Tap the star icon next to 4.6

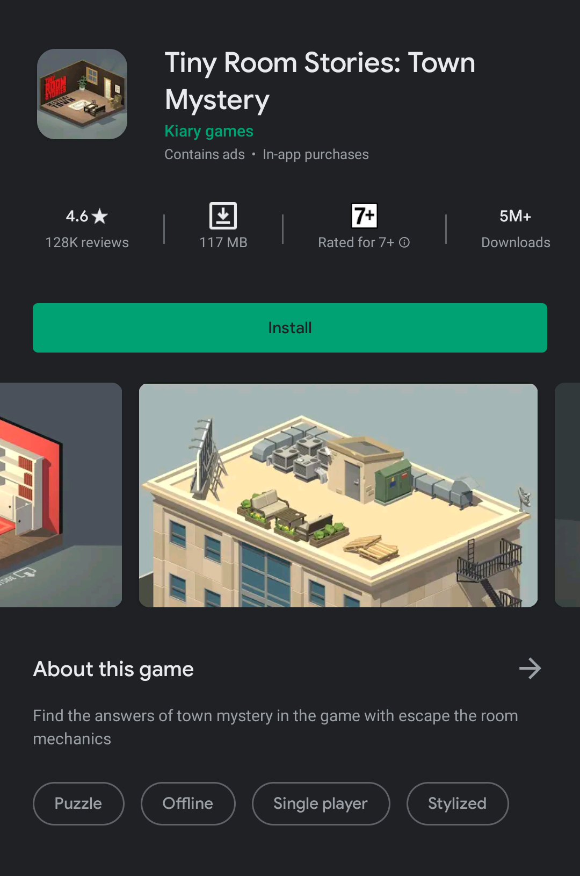coord(100,216)
